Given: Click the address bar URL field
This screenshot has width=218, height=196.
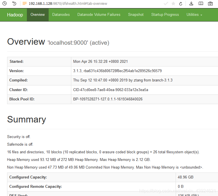Looking at the screenshot, I should click(x=68, y=3).
